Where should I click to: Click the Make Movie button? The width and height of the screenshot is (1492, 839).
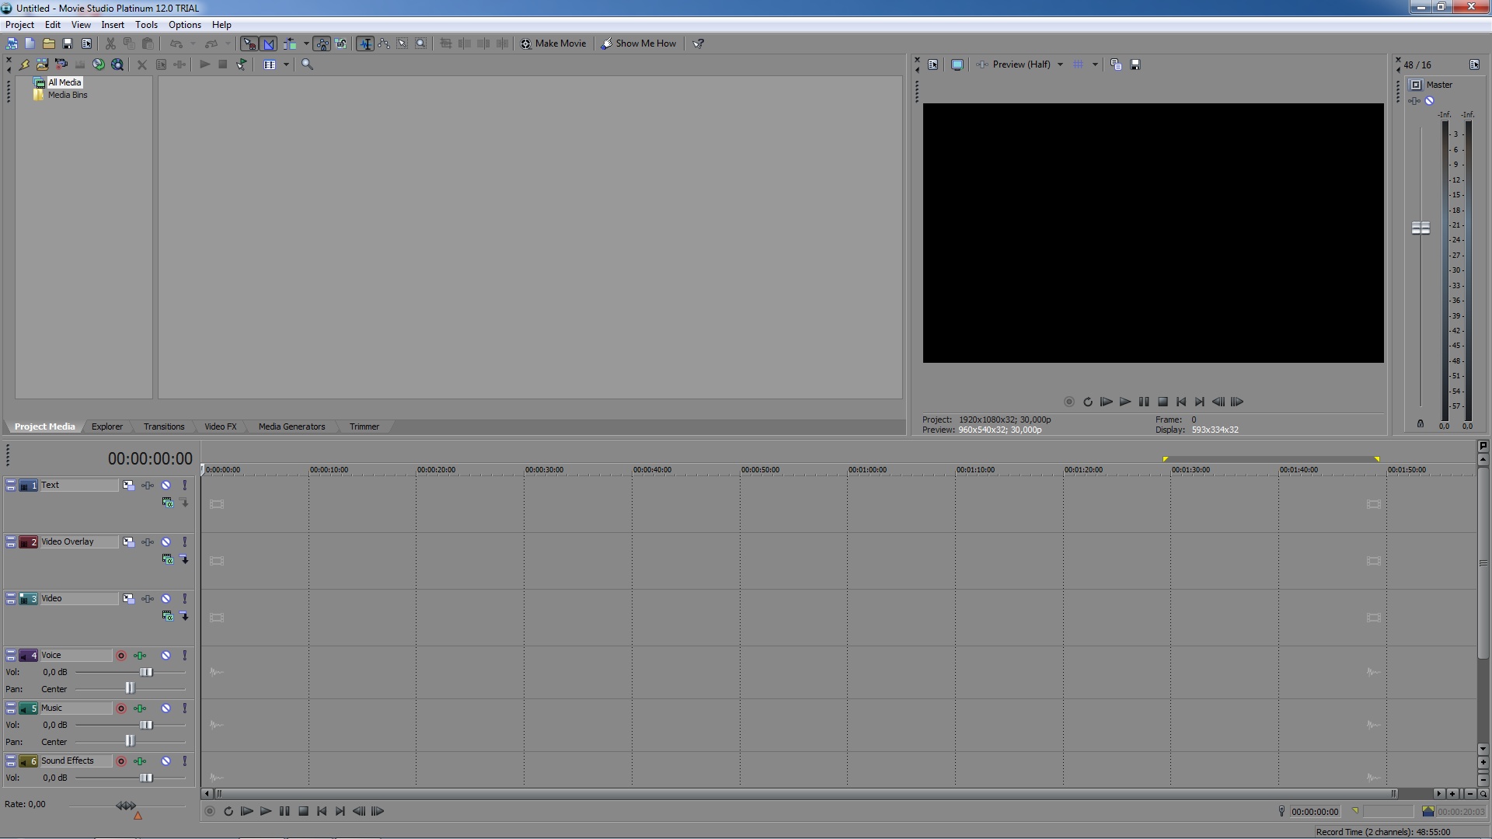click(553, 44)
